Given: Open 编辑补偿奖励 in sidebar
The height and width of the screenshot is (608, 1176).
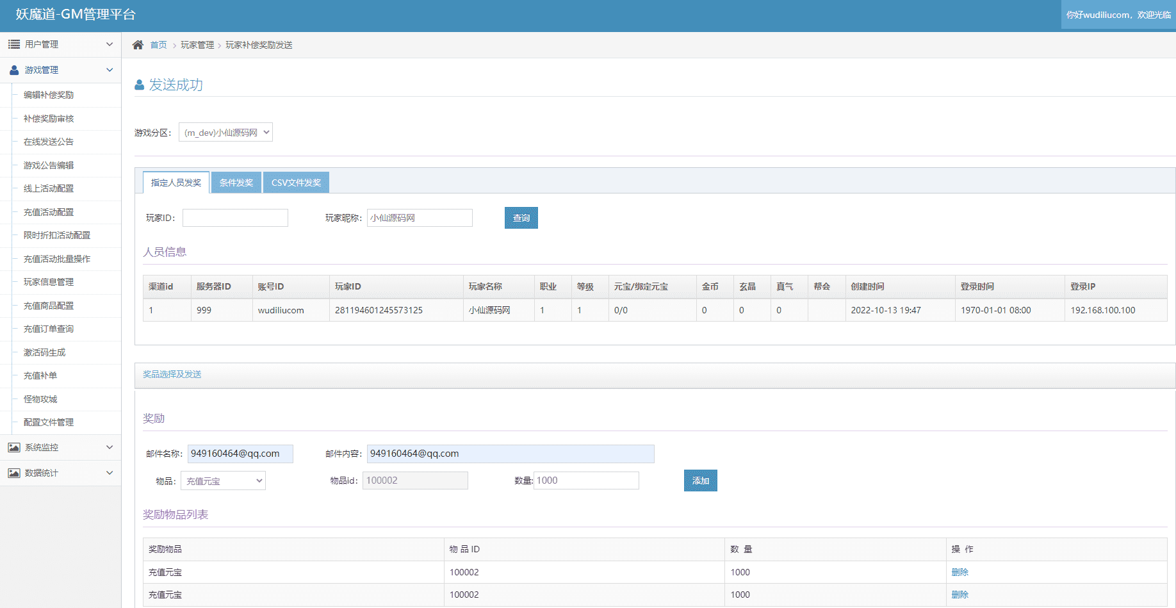Looking at the screenshot, I should tap(49, 95).
